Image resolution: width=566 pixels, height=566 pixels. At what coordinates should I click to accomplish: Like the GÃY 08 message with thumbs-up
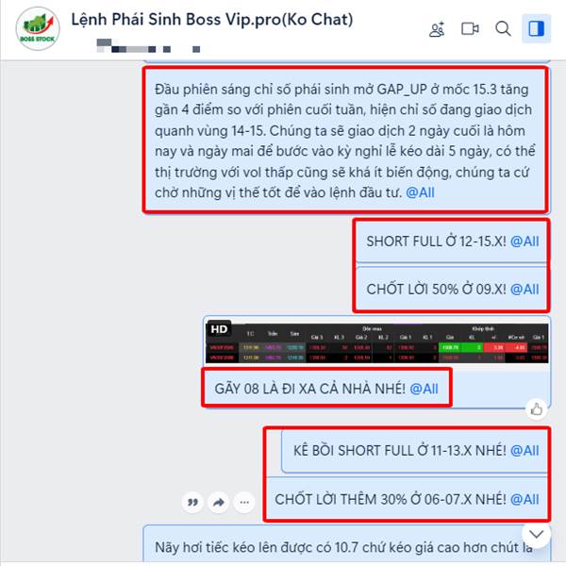(x=537, y=409)
